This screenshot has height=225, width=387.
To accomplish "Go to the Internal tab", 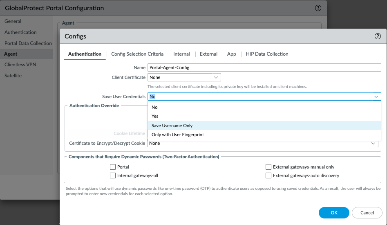I will pyautogui.click(x=181, y=54).
